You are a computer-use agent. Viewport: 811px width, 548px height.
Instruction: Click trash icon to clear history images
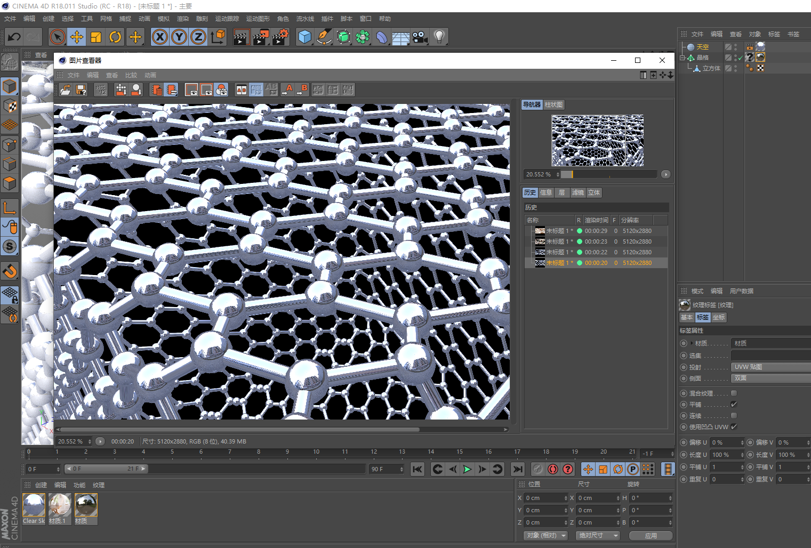click(x=157, y=90)
